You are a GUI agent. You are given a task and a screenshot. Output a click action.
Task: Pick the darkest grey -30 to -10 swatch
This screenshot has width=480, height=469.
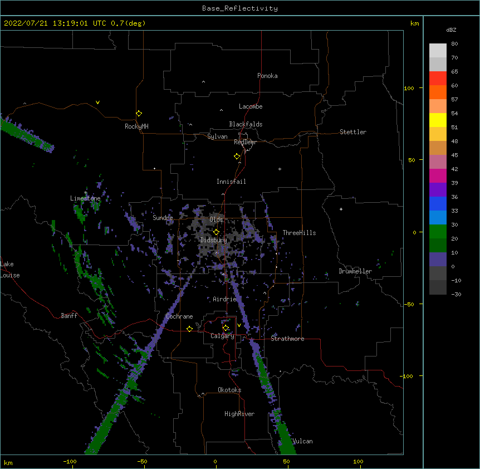click(x=438, y=287)
